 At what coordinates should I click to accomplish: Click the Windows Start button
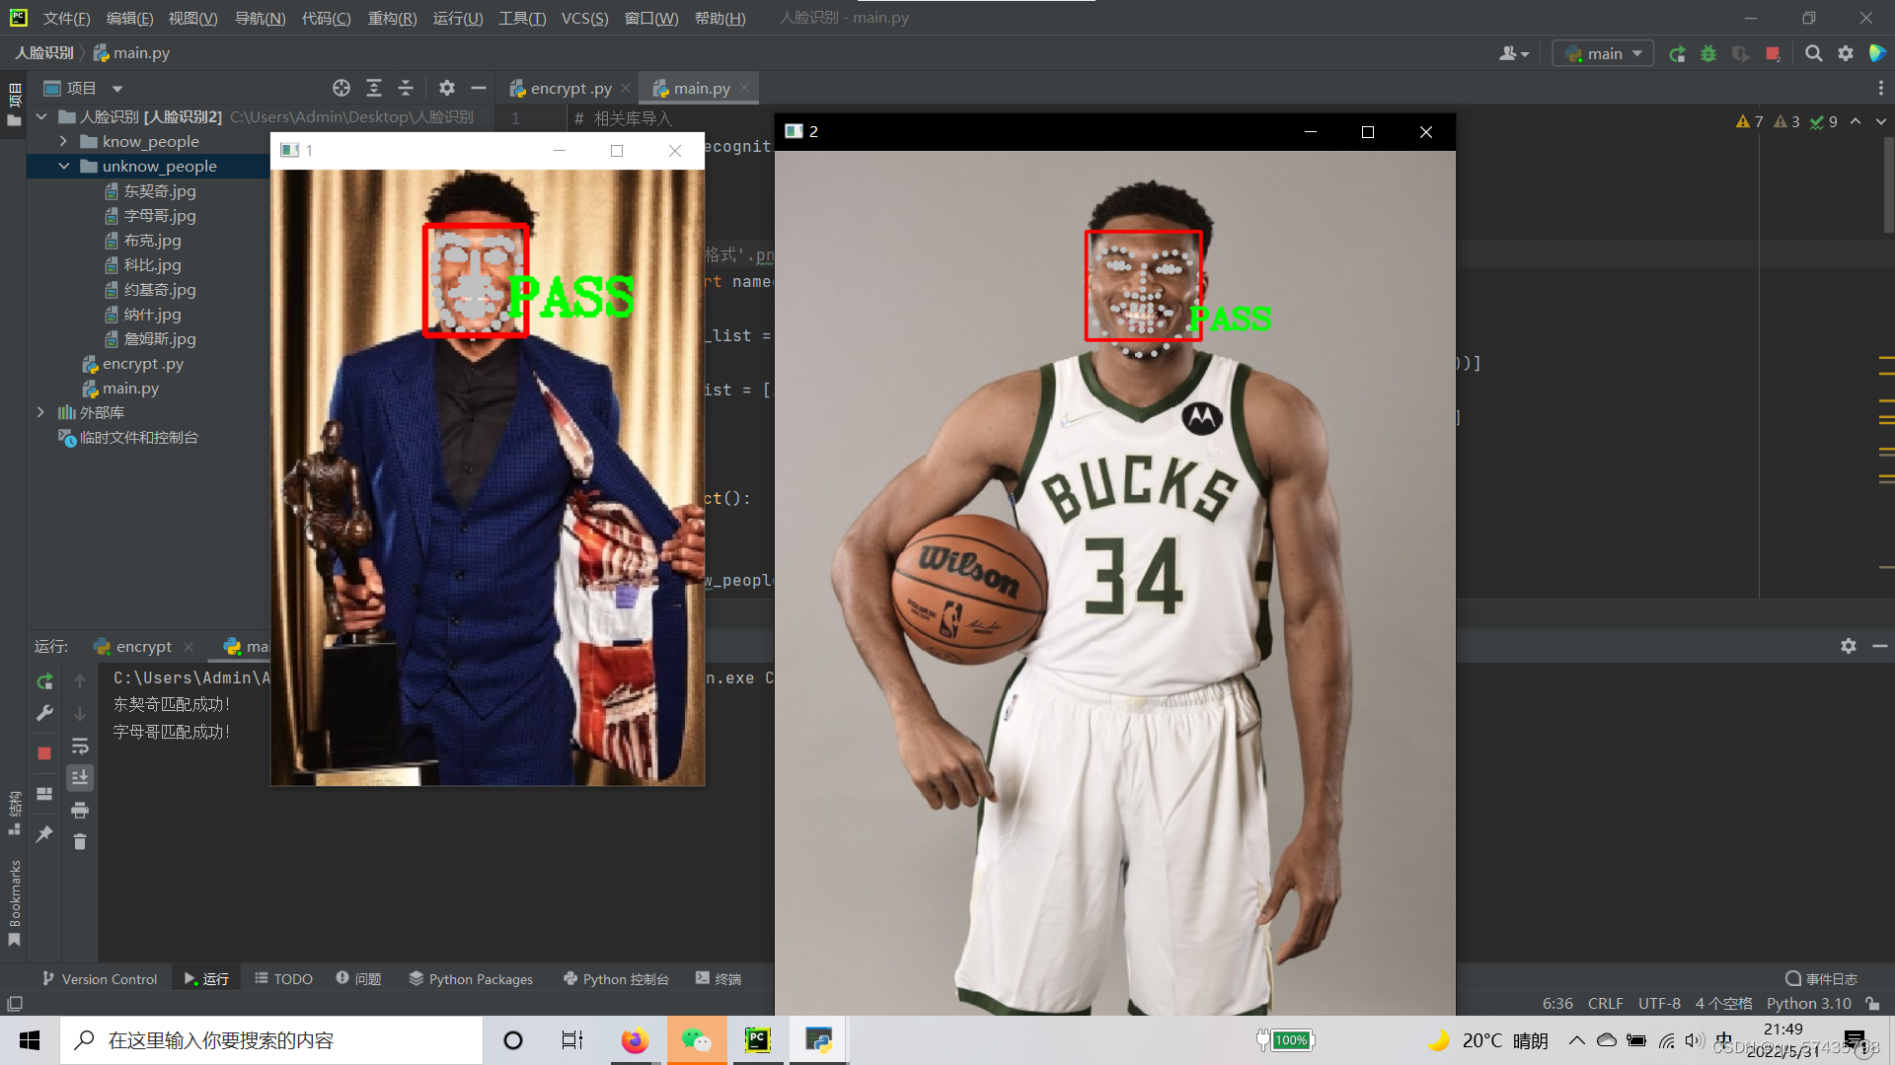(30, 1040)
